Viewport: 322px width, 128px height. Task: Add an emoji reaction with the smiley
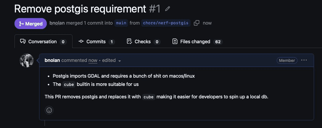49,110
